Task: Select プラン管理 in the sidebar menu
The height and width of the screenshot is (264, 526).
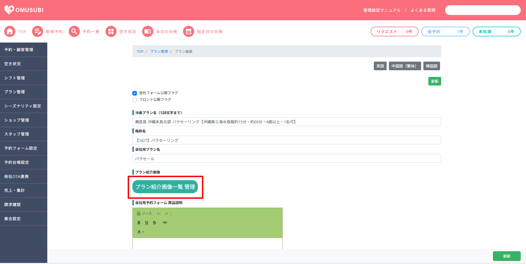Action: 15,92
